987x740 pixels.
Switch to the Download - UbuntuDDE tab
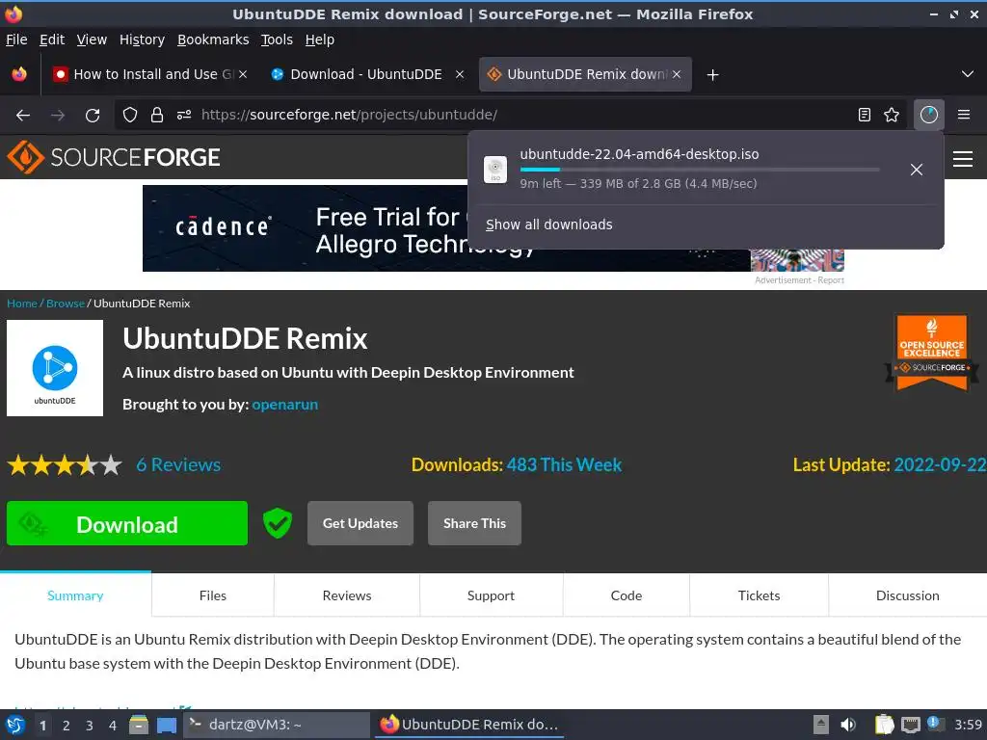pos(366,74)
